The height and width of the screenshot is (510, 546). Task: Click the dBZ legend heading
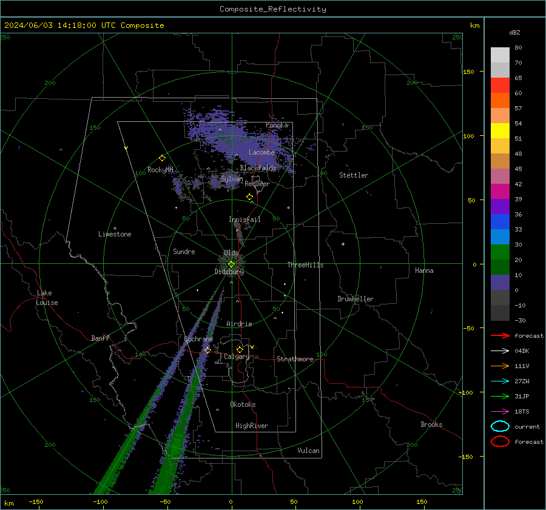(514, 32)
